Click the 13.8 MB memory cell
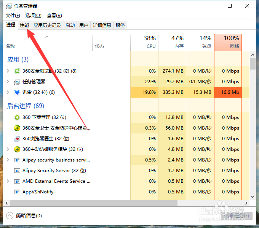 click(172, 117)
